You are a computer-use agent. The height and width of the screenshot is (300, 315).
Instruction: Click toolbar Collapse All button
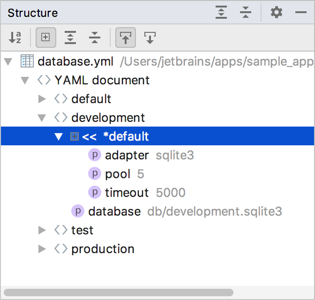(x=95, y=37)
